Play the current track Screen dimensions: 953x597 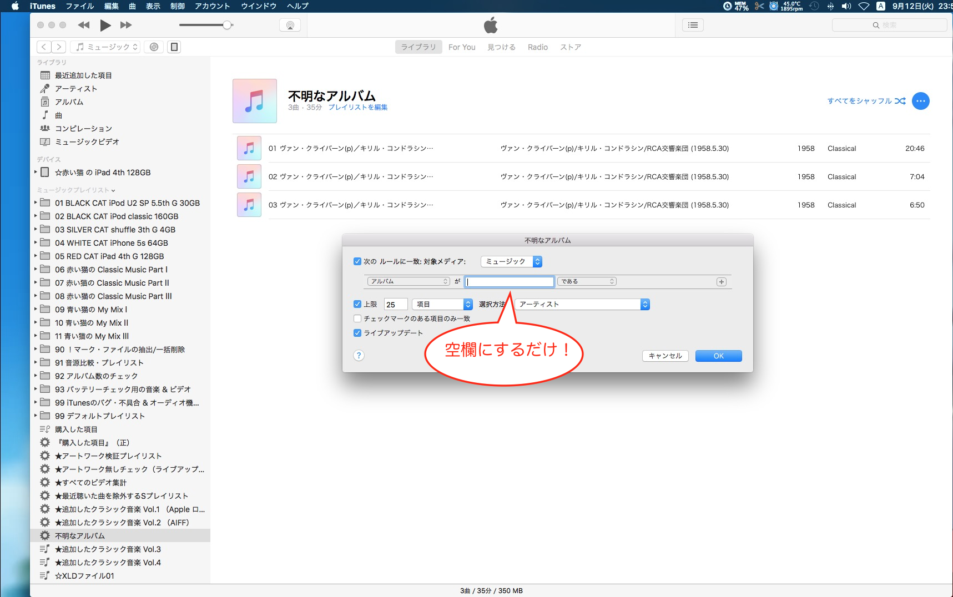(105, 25)
